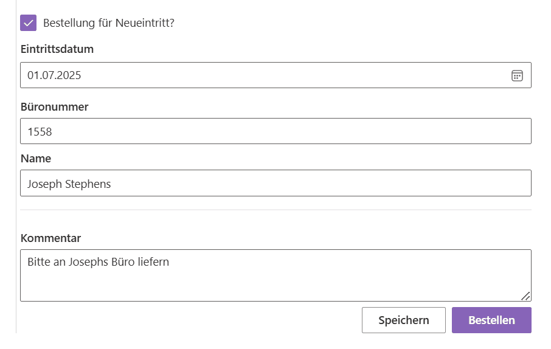551x349 pixels.
Task: Click the Eintrittsdatum date input field
Action: pos(275,75)
